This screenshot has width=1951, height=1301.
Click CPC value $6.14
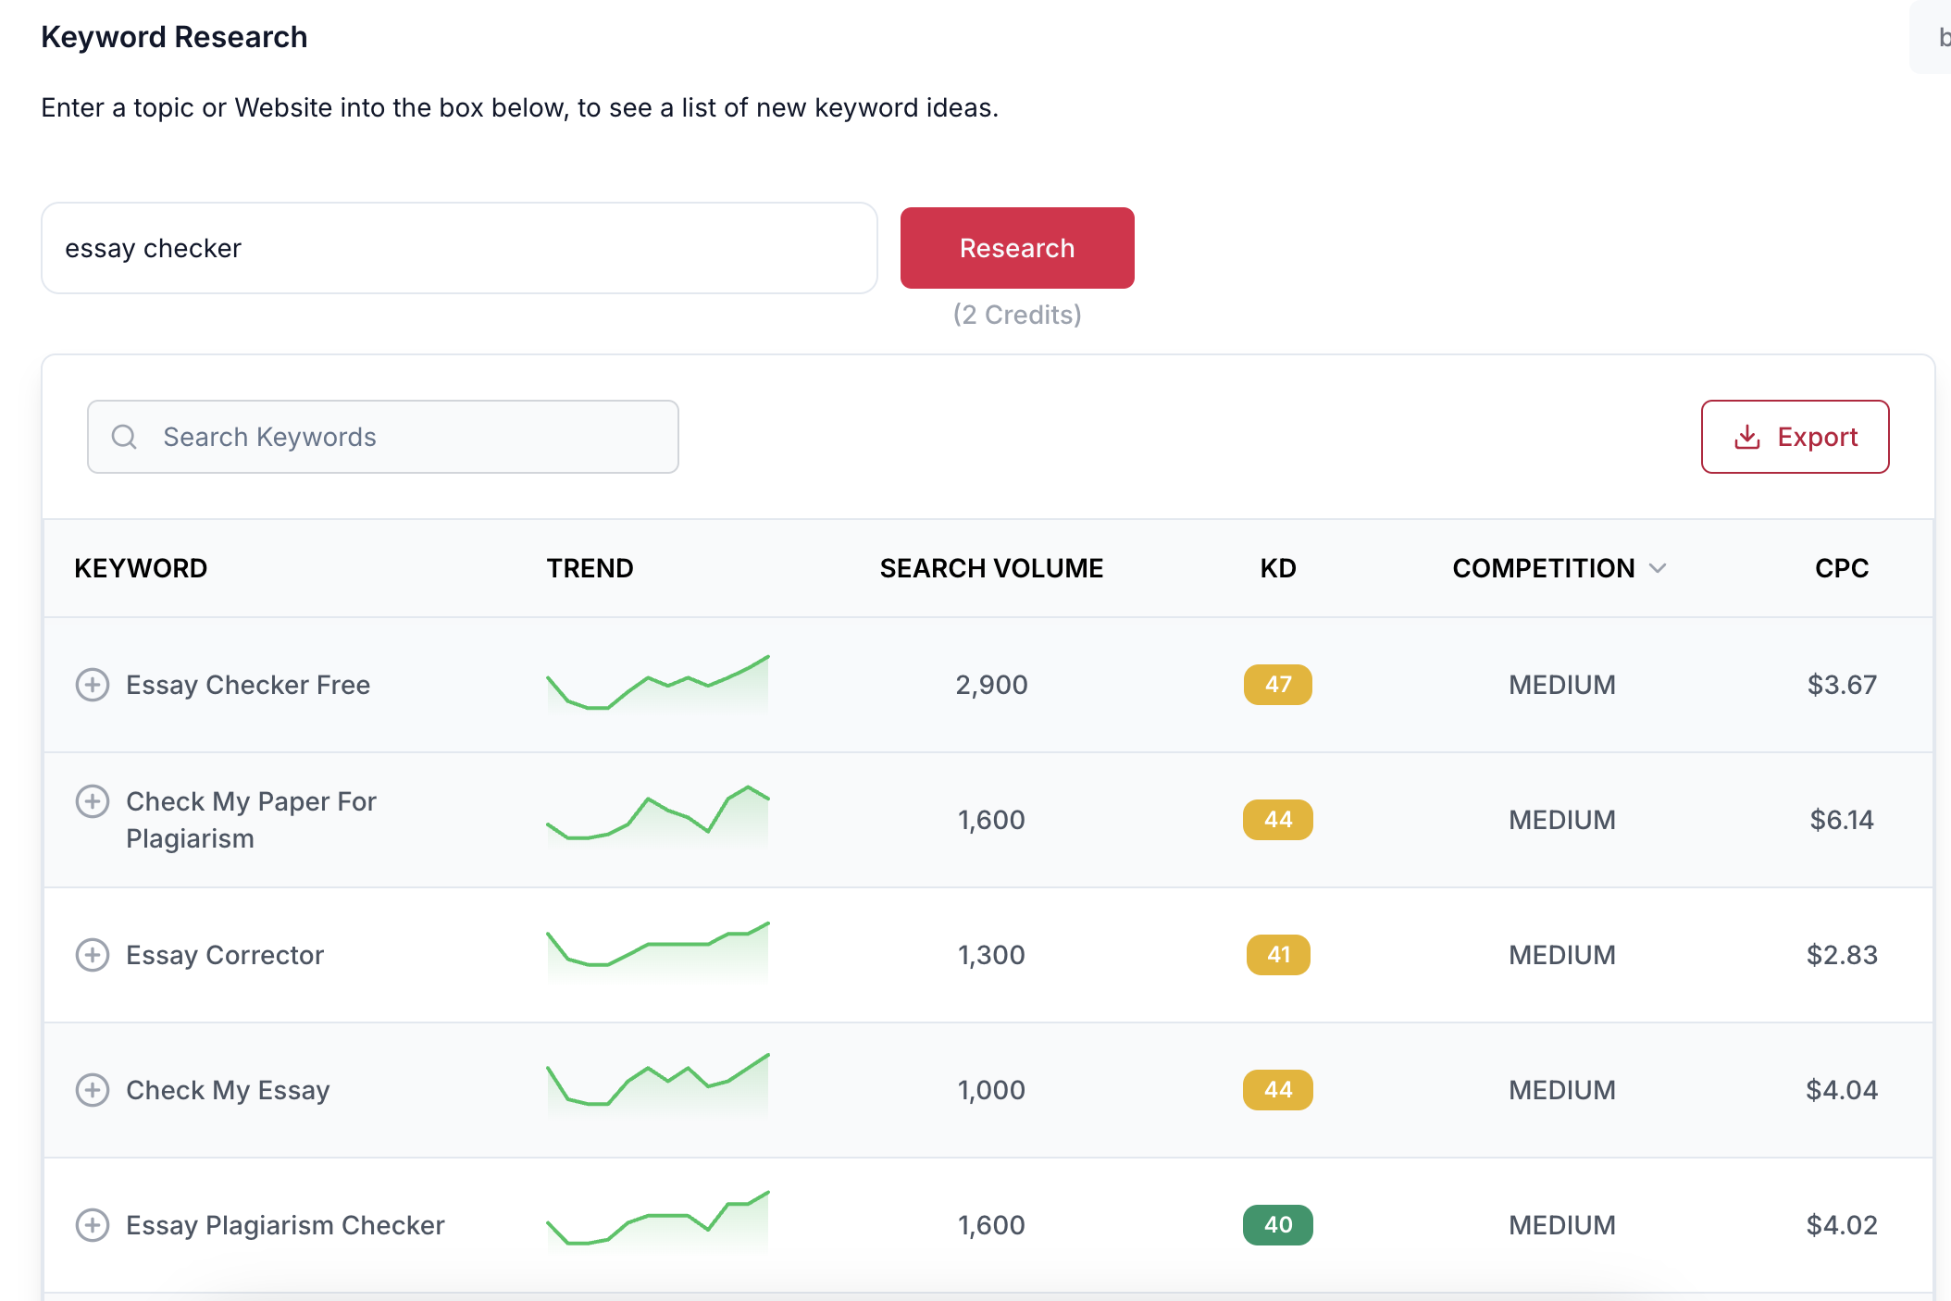coord(1842,820)
